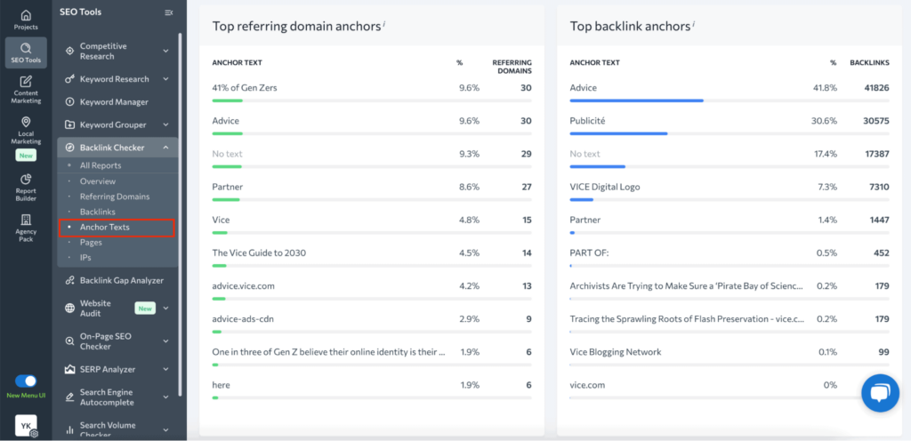Open the live chat bubble
This screenshot has width=911, height=441.
880,393
